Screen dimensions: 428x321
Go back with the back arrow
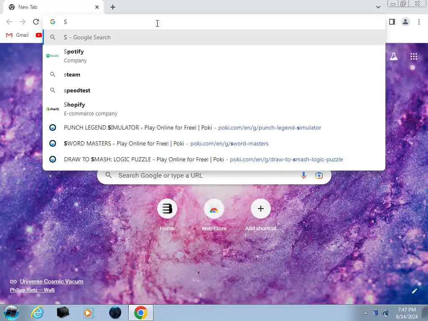[9, 22]
